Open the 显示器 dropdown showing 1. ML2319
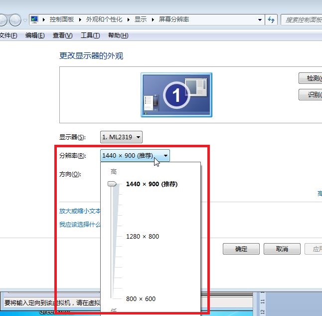 click(122, 137)
